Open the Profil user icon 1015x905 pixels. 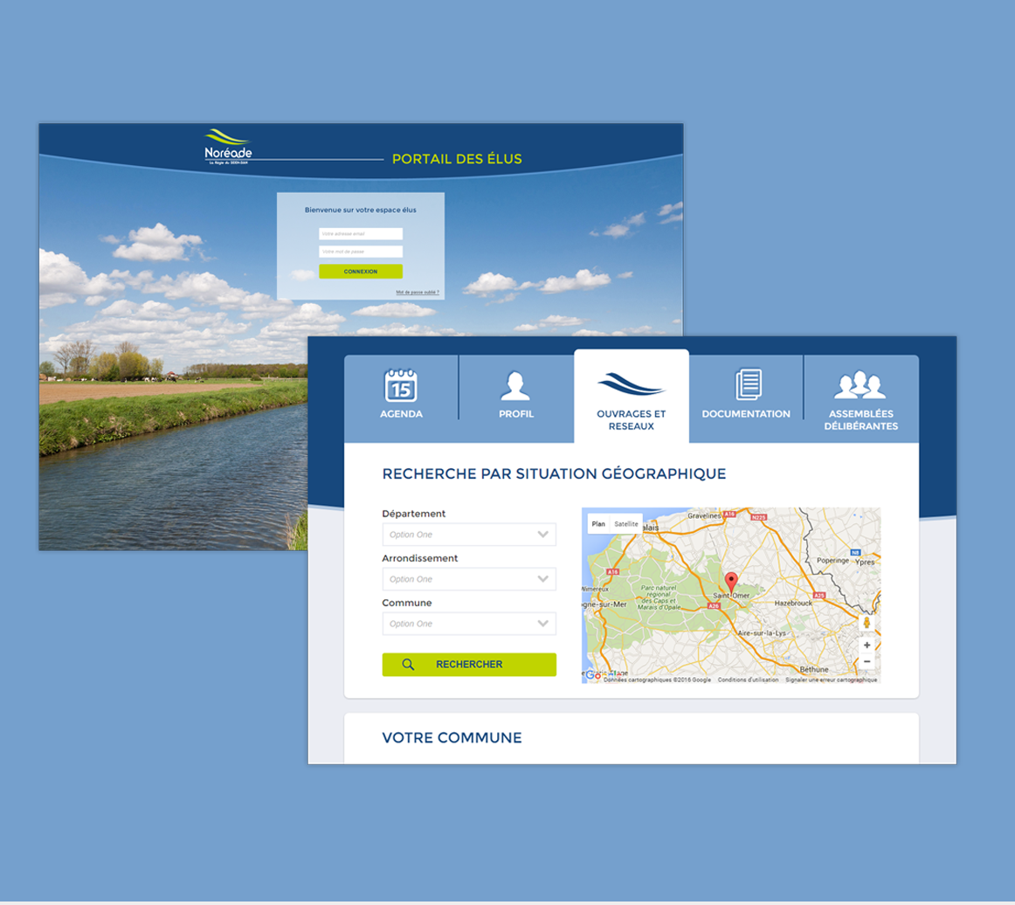click(x=515, y=385)
